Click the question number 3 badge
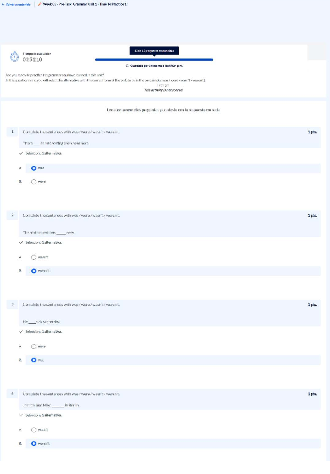Screen dimensions: 330x474 tap(12, 305)
